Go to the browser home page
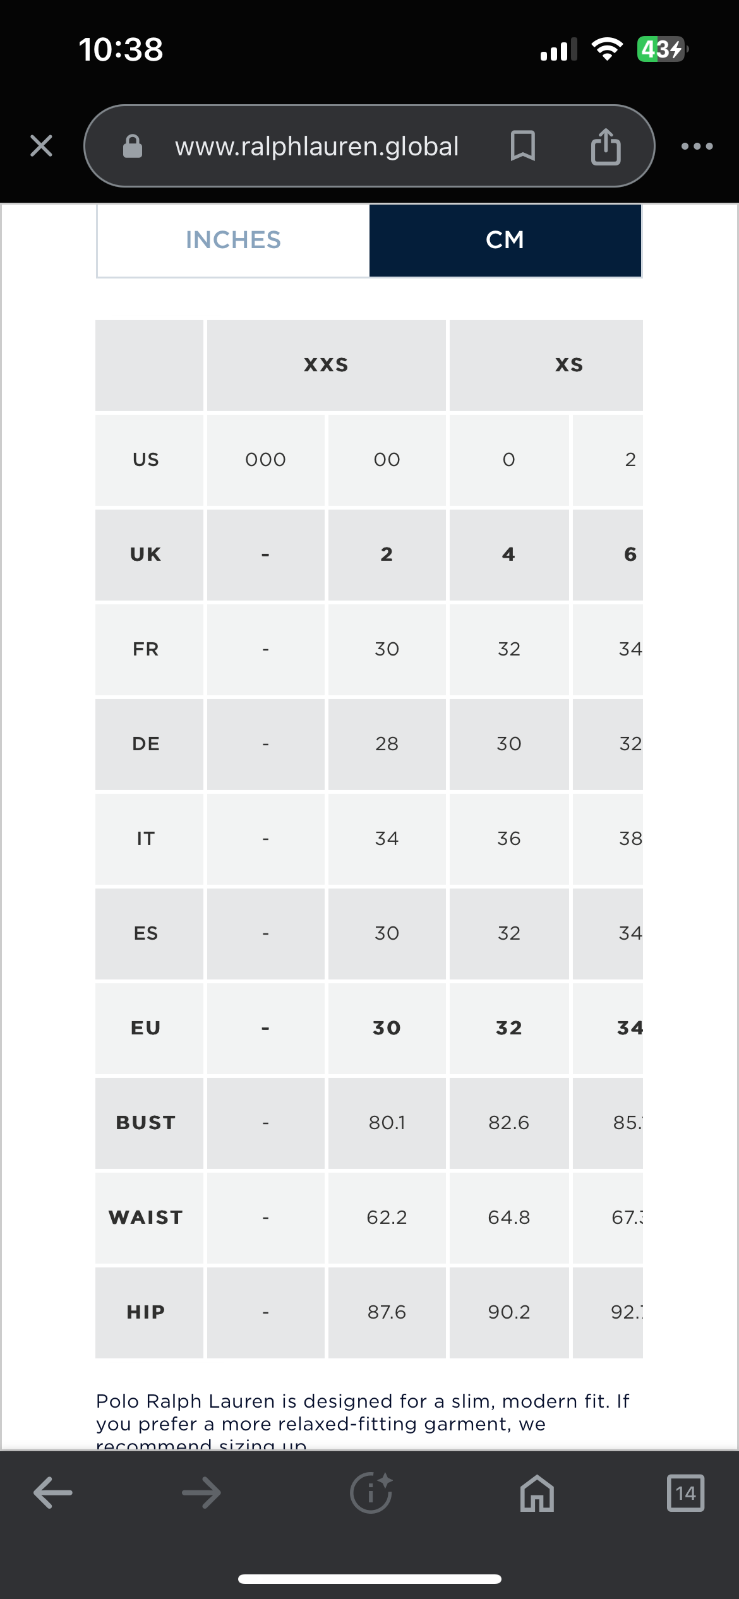The height and width of the screenshot is (1599, 739). click(537, 1493)
